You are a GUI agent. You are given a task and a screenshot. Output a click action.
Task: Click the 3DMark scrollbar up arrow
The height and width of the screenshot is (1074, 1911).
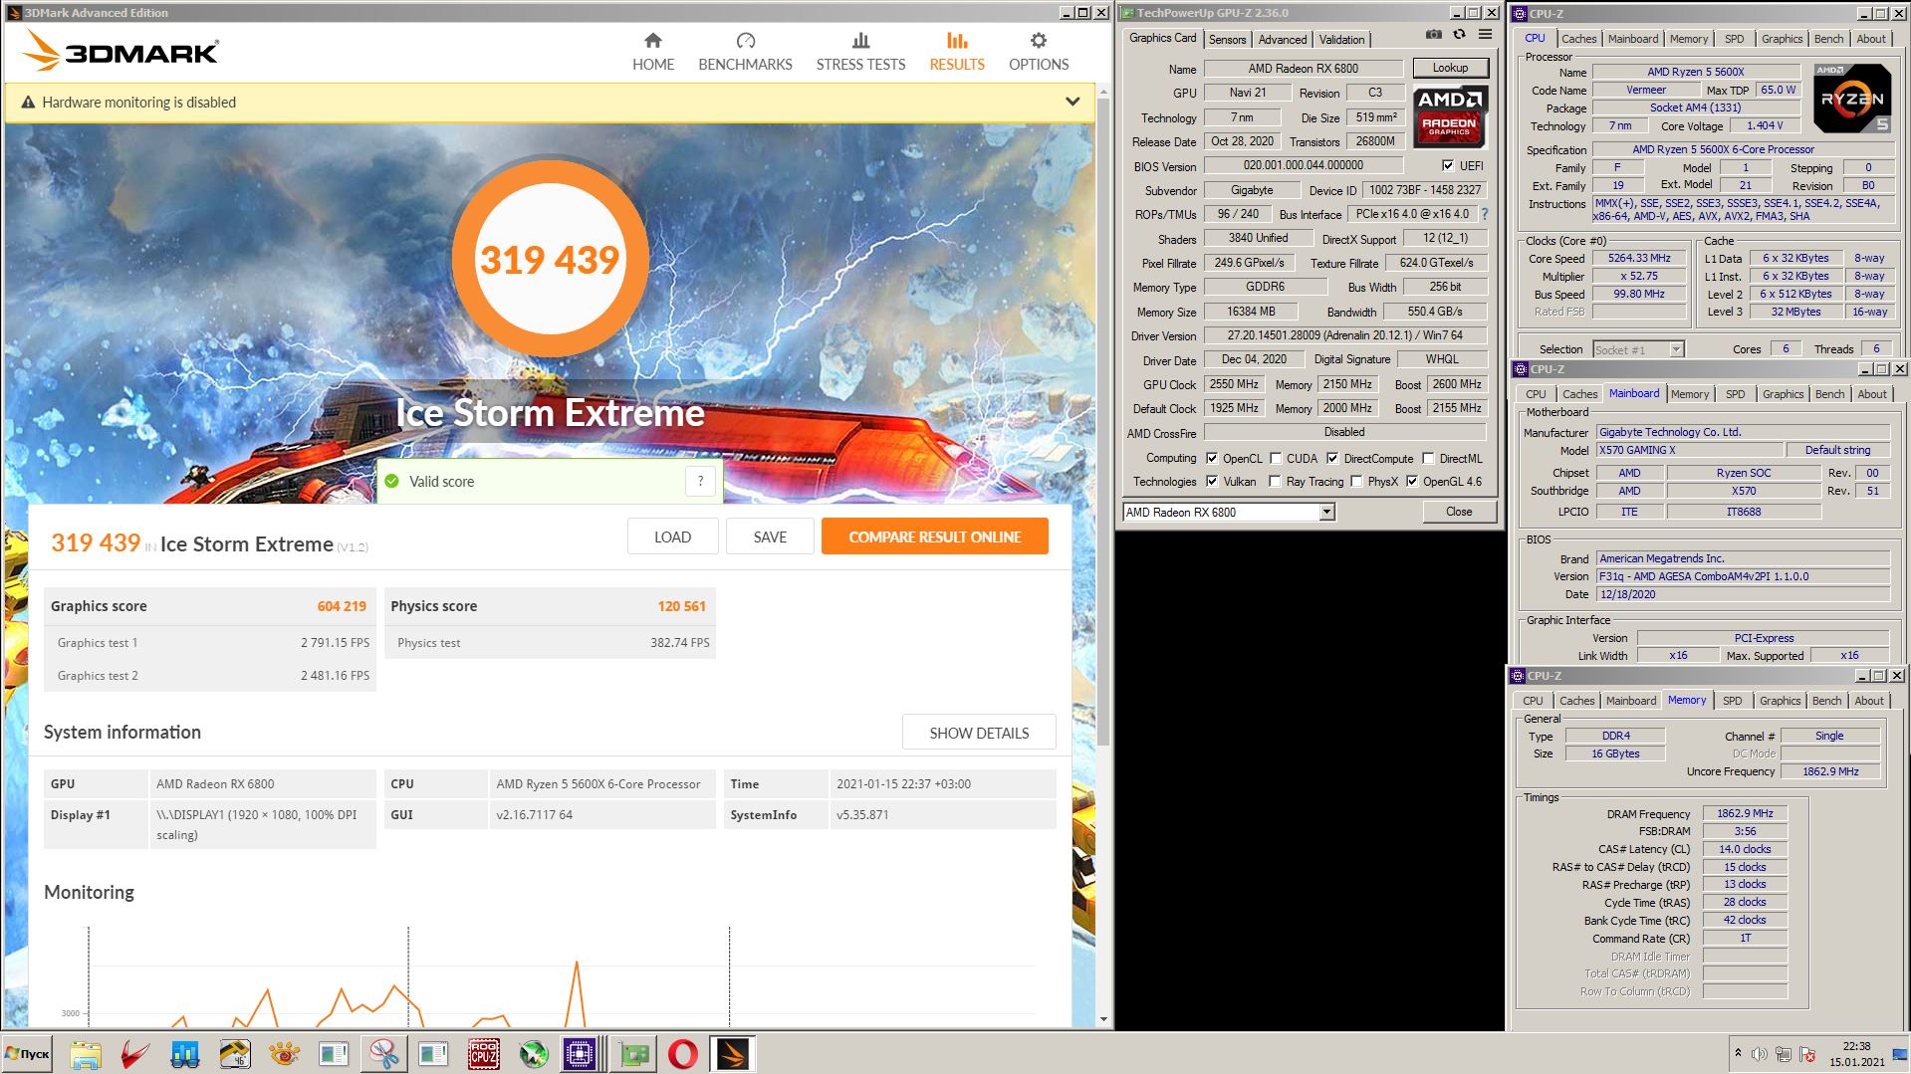pos(1103,91)
